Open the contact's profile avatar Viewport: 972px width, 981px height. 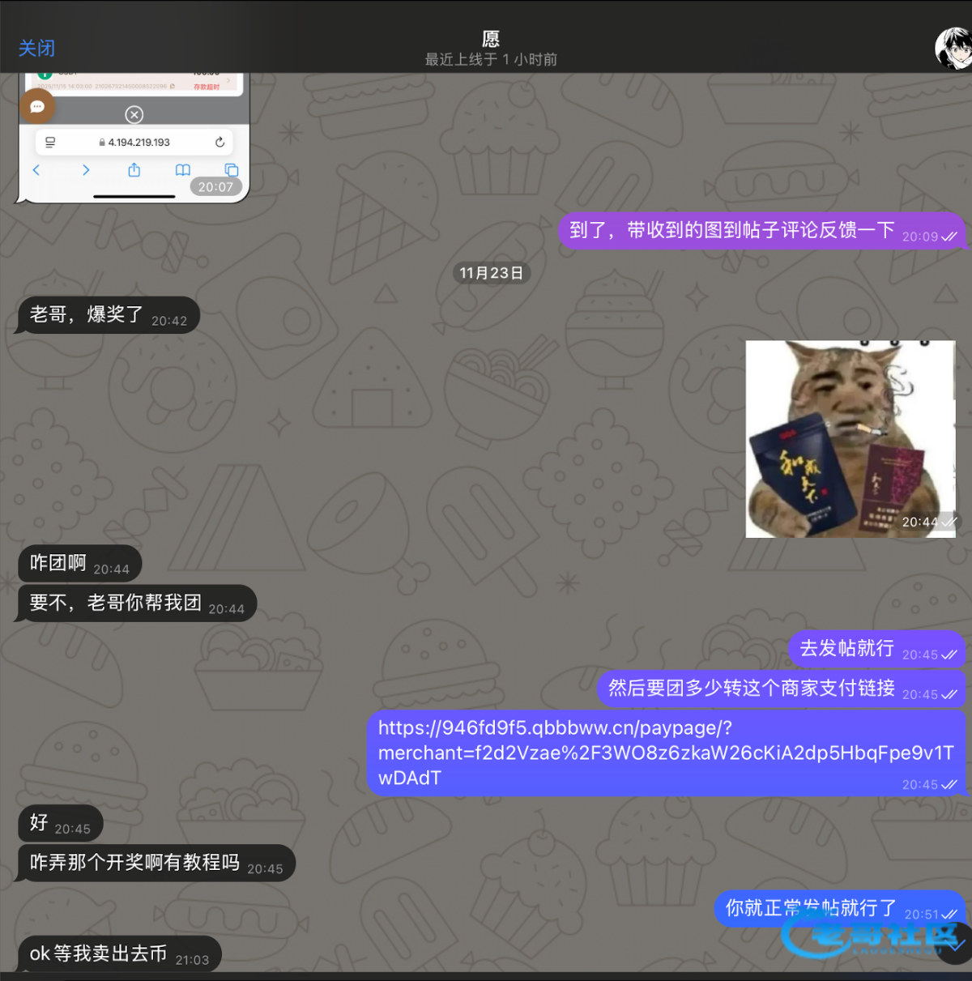[x=953, y=49]
